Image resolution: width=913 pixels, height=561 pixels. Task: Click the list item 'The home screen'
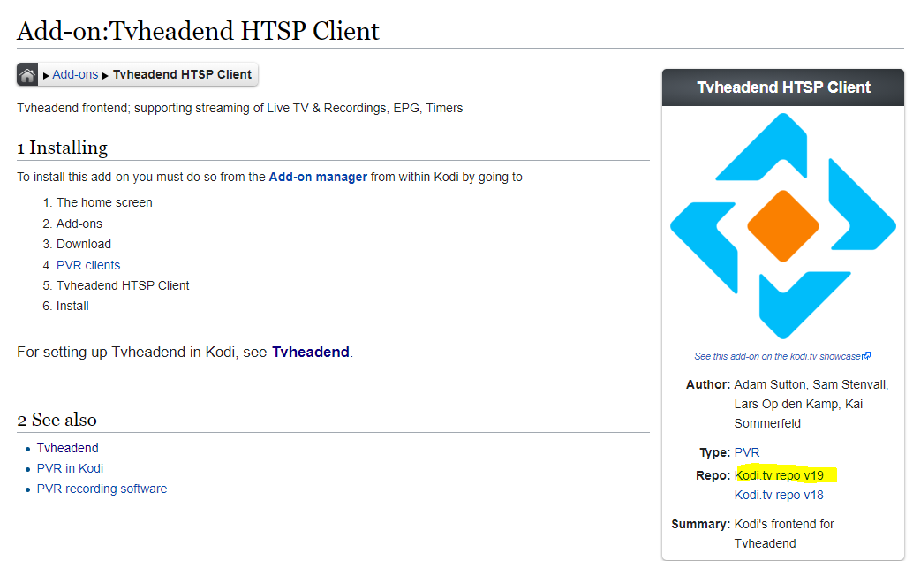(x=104, y=202)
